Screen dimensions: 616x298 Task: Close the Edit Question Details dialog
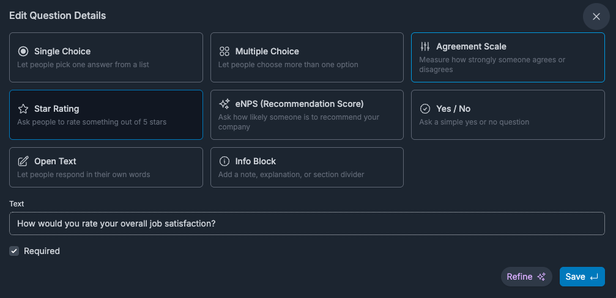pos(596,16)
